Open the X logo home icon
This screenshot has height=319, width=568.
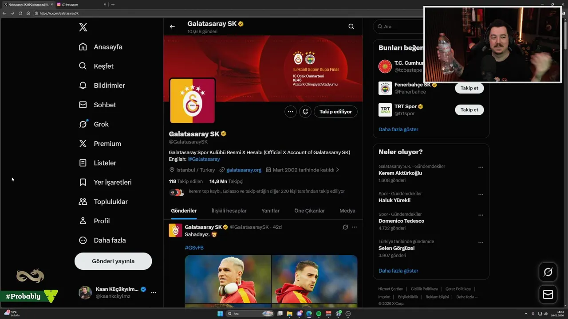coord(83,27)
